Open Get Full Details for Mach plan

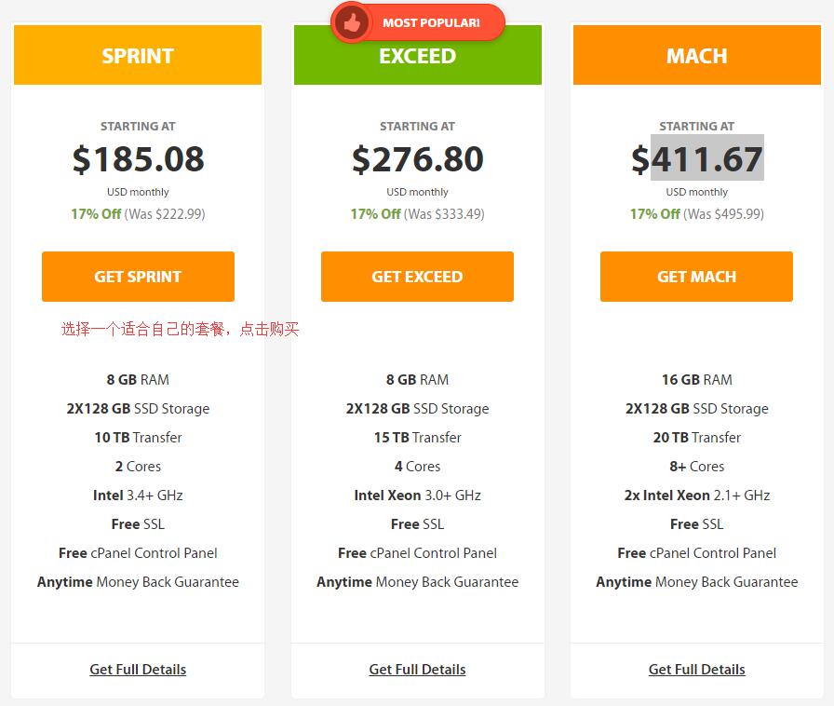tap(697, 670)
